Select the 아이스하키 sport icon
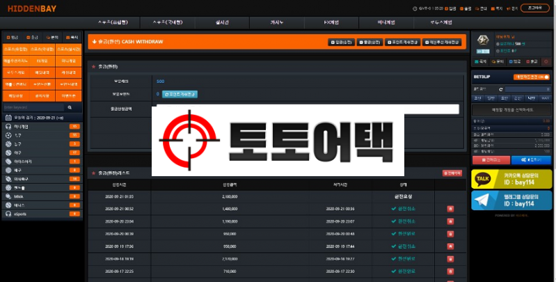 click(8, 162)
